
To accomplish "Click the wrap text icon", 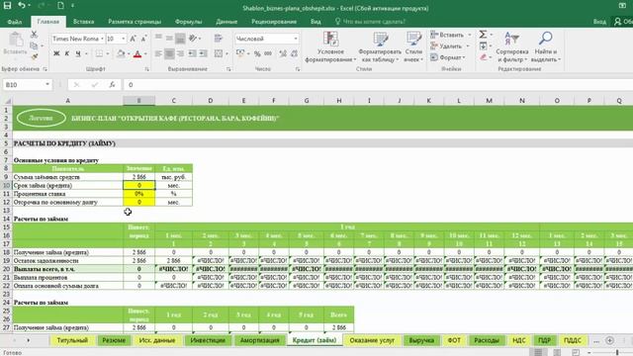I will [219, 39].
